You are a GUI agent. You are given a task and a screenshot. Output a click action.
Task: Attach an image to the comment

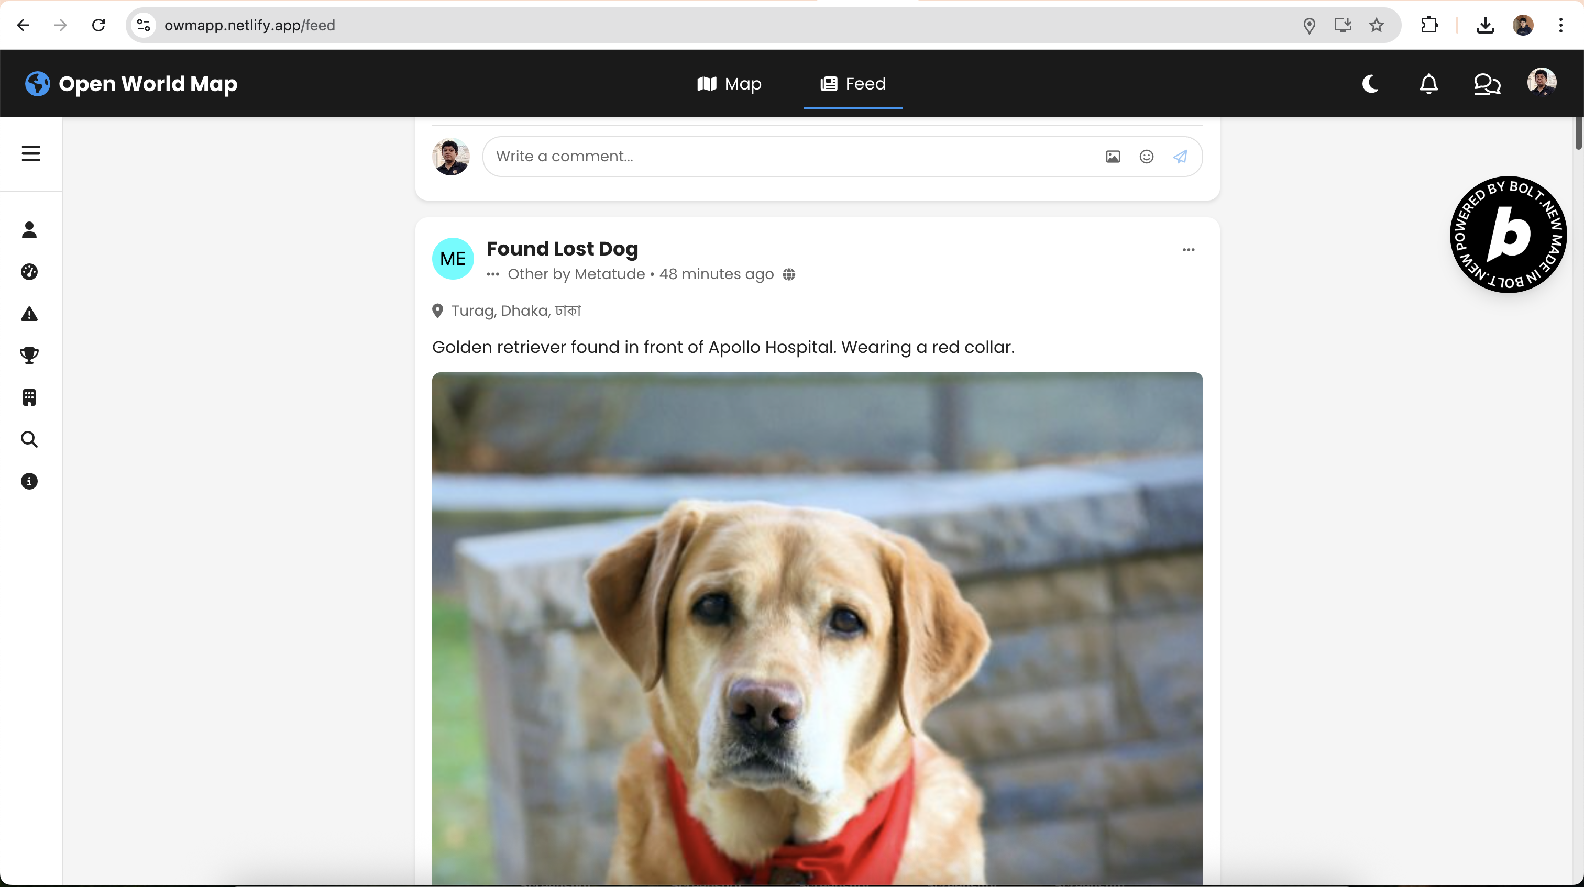(x=1113, y=157)
